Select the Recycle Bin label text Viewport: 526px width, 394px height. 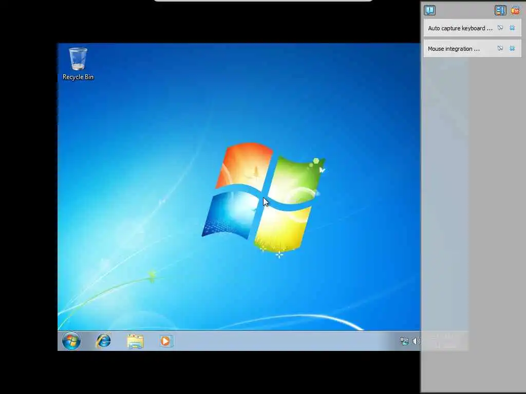pos(78,77)
